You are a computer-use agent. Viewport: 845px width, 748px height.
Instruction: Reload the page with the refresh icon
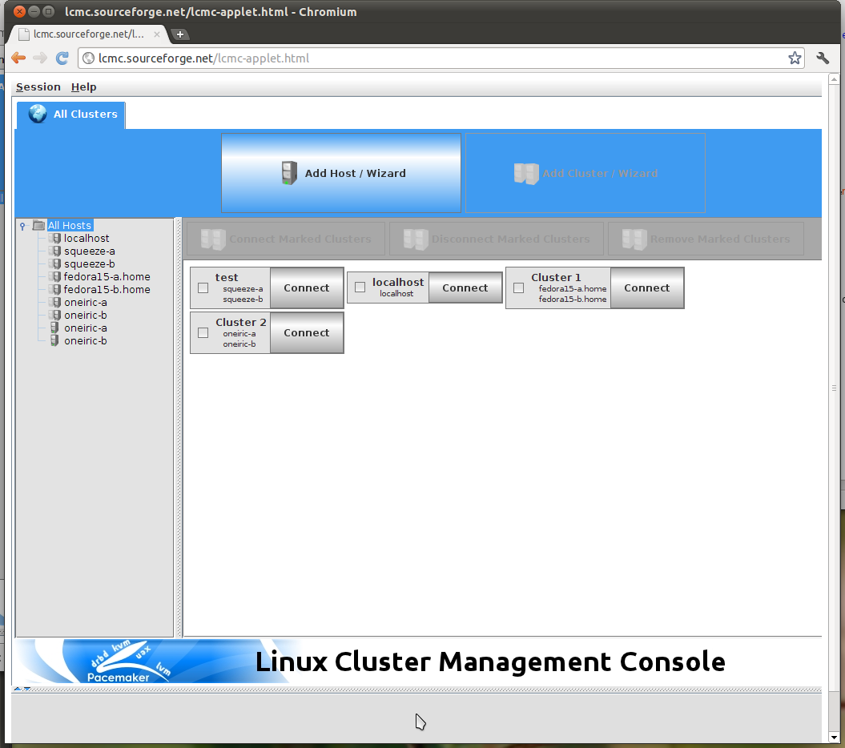[62, 58]
